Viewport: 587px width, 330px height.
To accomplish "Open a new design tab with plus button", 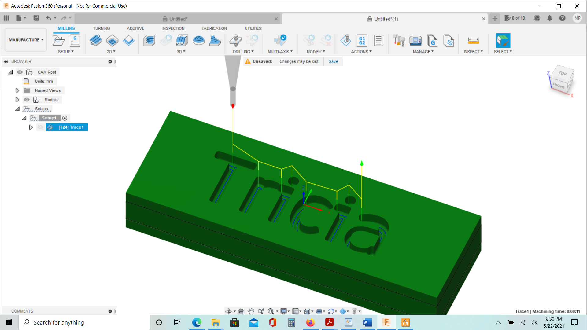I will click(495, 19).
